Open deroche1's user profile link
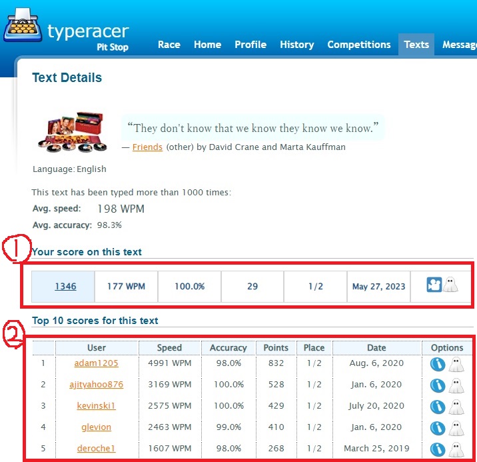The width and height of the screenshot is (477, 462). tap(96, 448)
